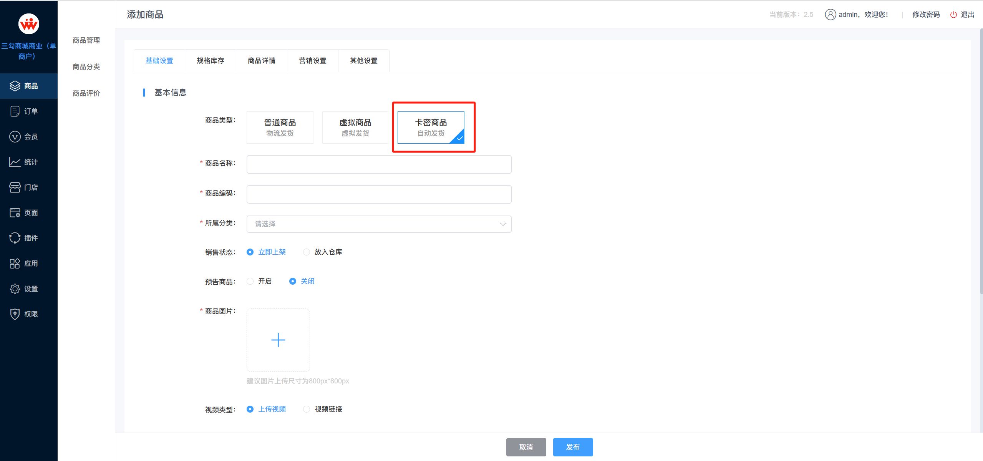The width and height of the screenshot is (983, 461).
Task: Choose 视频链接 as the video type
Action: pos(307,409)
